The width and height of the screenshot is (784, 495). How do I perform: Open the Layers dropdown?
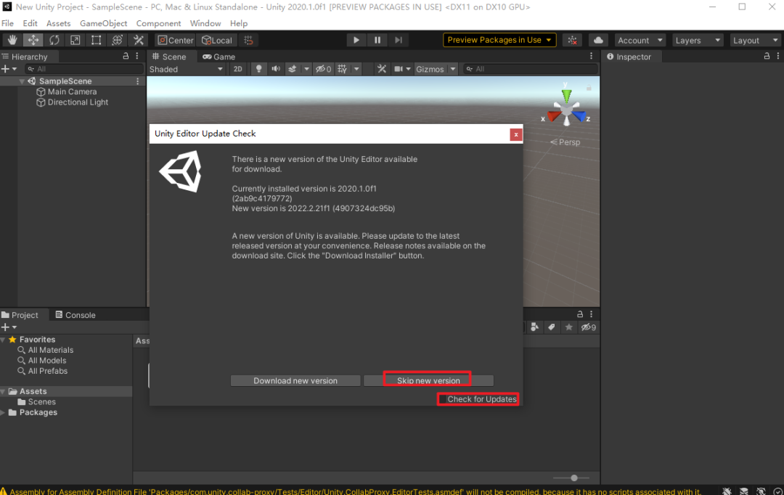point(698,40)
